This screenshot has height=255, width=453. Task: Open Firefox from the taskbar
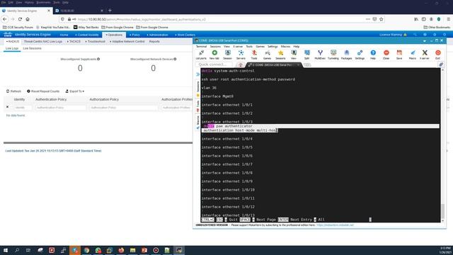click(x=121, y=250)
